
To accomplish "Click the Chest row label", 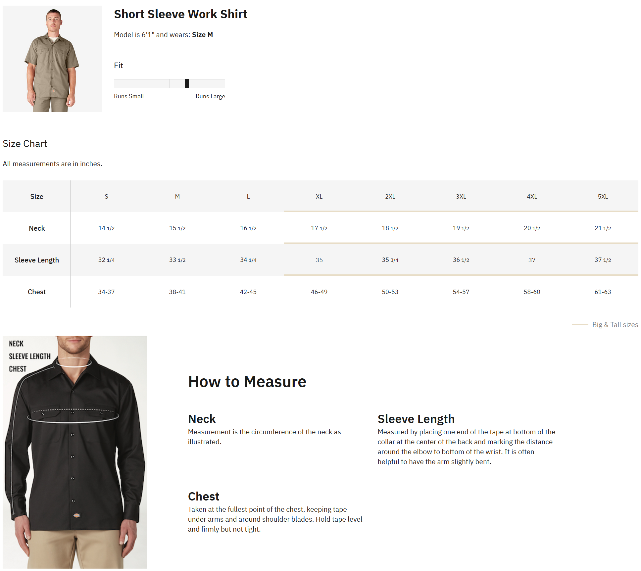I will tap(37, 292).
